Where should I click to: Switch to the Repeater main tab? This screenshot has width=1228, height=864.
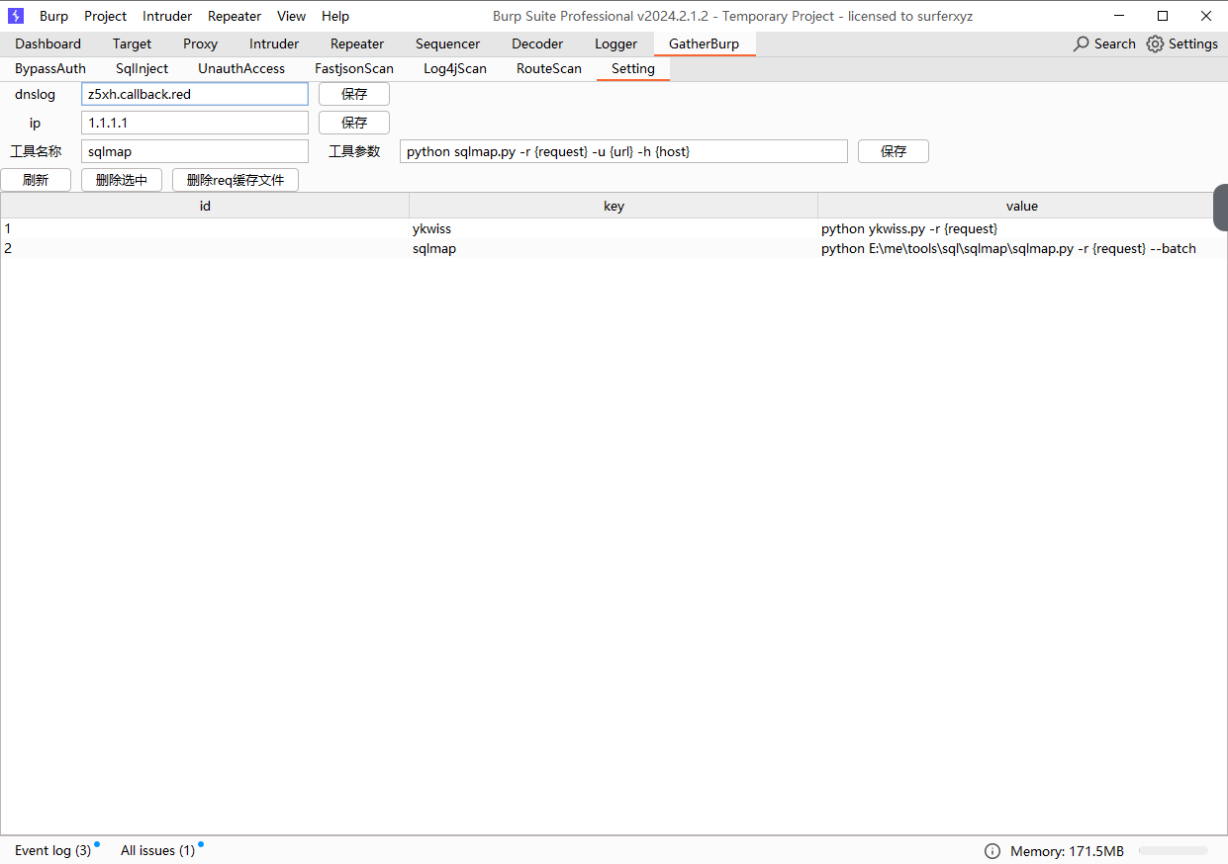pyautogui.click(x=357, y=43)
